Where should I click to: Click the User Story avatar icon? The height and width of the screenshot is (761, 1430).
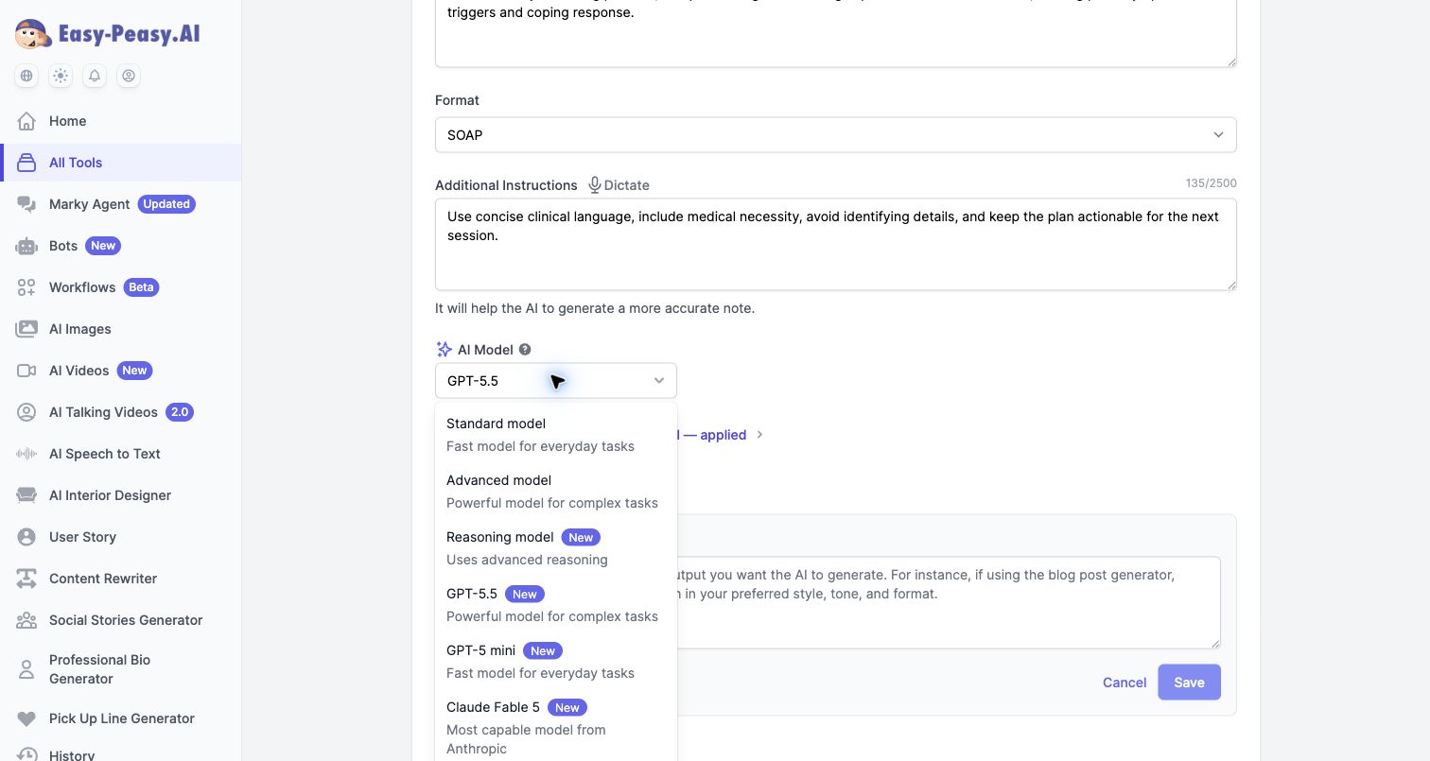pyautogui.click(x=26, y=537)
